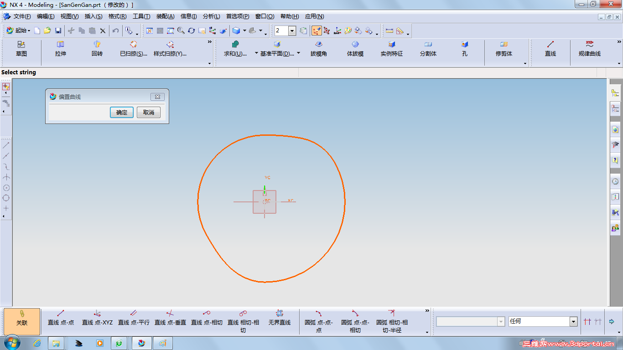Click the disabled selection input field
Screen dimensions: 623x350
pyautogui.click(x=470, y=321)
